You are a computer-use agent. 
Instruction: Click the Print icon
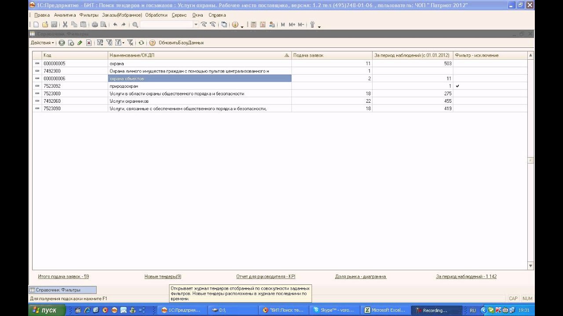[x=95, y=25]
